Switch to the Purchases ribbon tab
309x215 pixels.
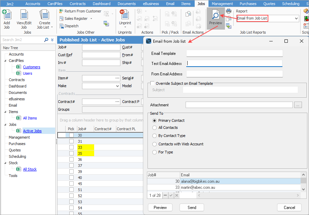(248, 4)
